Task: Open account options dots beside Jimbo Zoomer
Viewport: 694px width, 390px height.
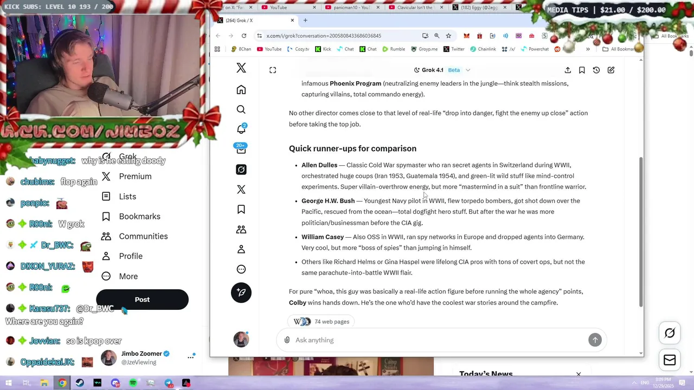Action: point(191,357)
